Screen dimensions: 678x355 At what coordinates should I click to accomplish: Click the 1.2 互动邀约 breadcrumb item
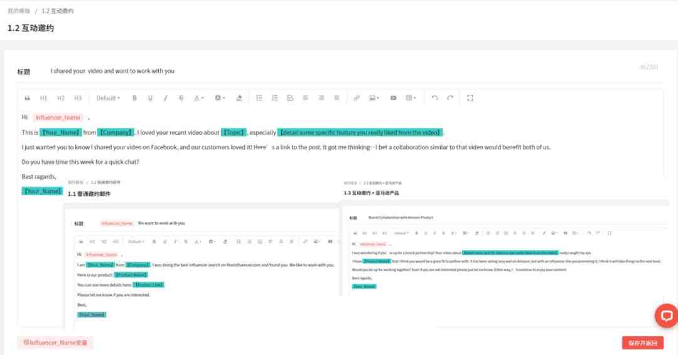58,11
